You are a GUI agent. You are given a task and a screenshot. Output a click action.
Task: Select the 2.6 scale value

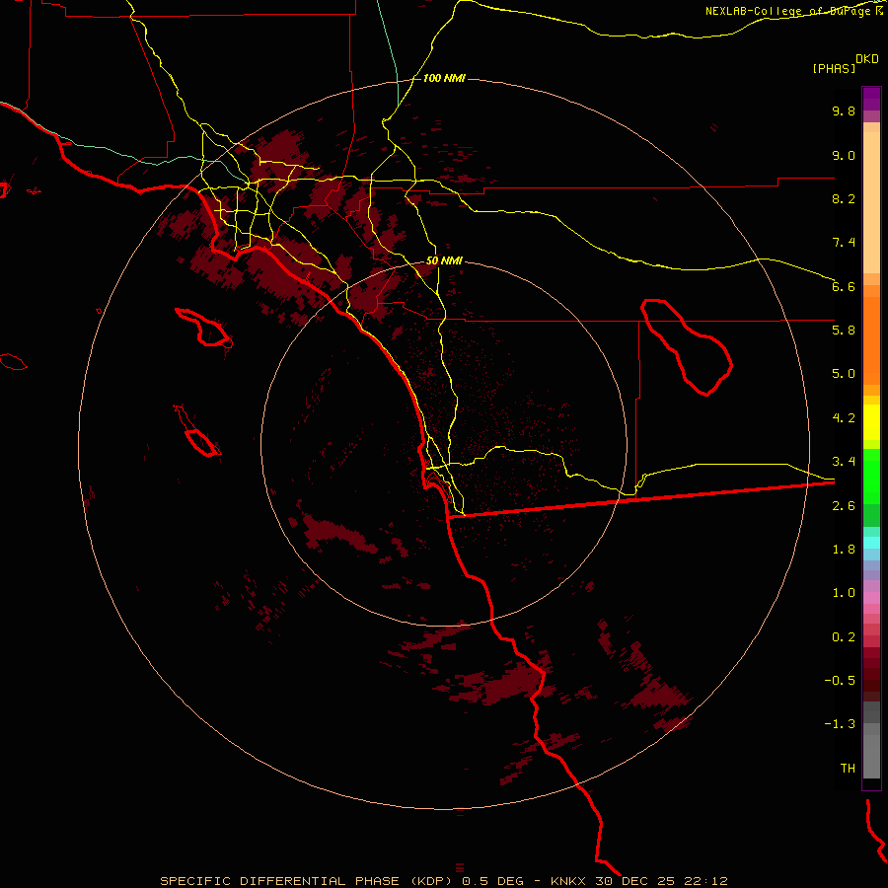[844, 506]
